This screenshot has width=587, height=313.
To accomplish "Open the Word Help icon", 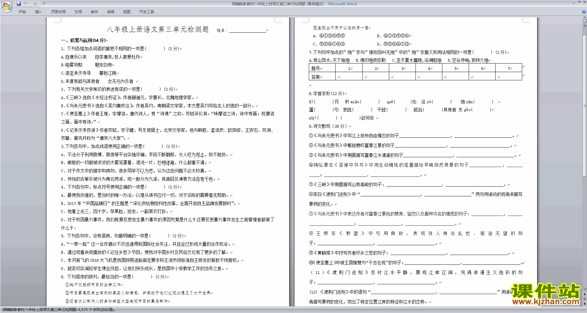I will 584,12.
